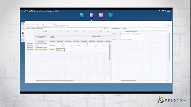191x107 pixels.
Task: Click Impact Line 4 qualitative benefit text cell
Action: (x=132, y=39)
